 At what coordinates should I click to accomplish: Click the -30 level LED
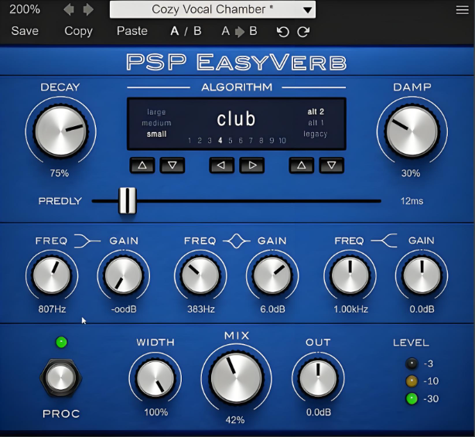[x=412, y=398]
